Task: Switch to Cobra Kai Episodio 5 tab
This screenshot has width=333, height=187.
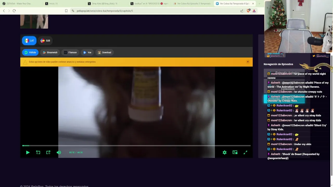Action: [x=192, y=4]
